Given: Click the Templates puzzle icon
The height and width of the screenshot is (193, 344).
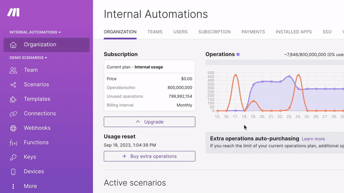Looking at the screenshot, I should 13,99.
